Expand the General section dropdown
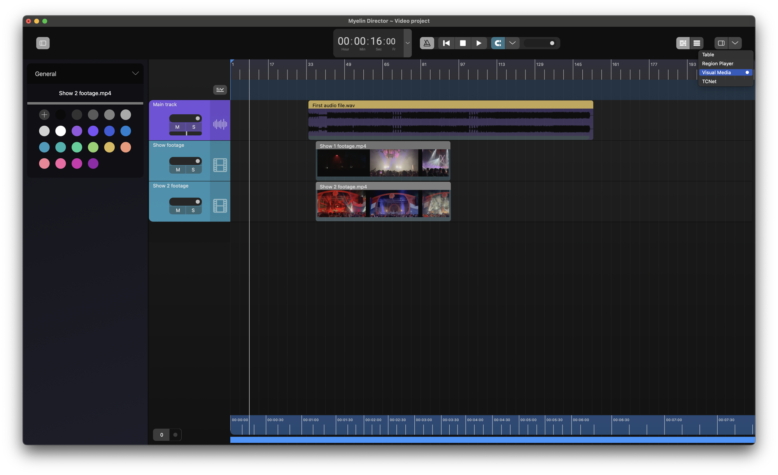The width and height of the screenshot is (778, 475). click(x=135, y=74)
